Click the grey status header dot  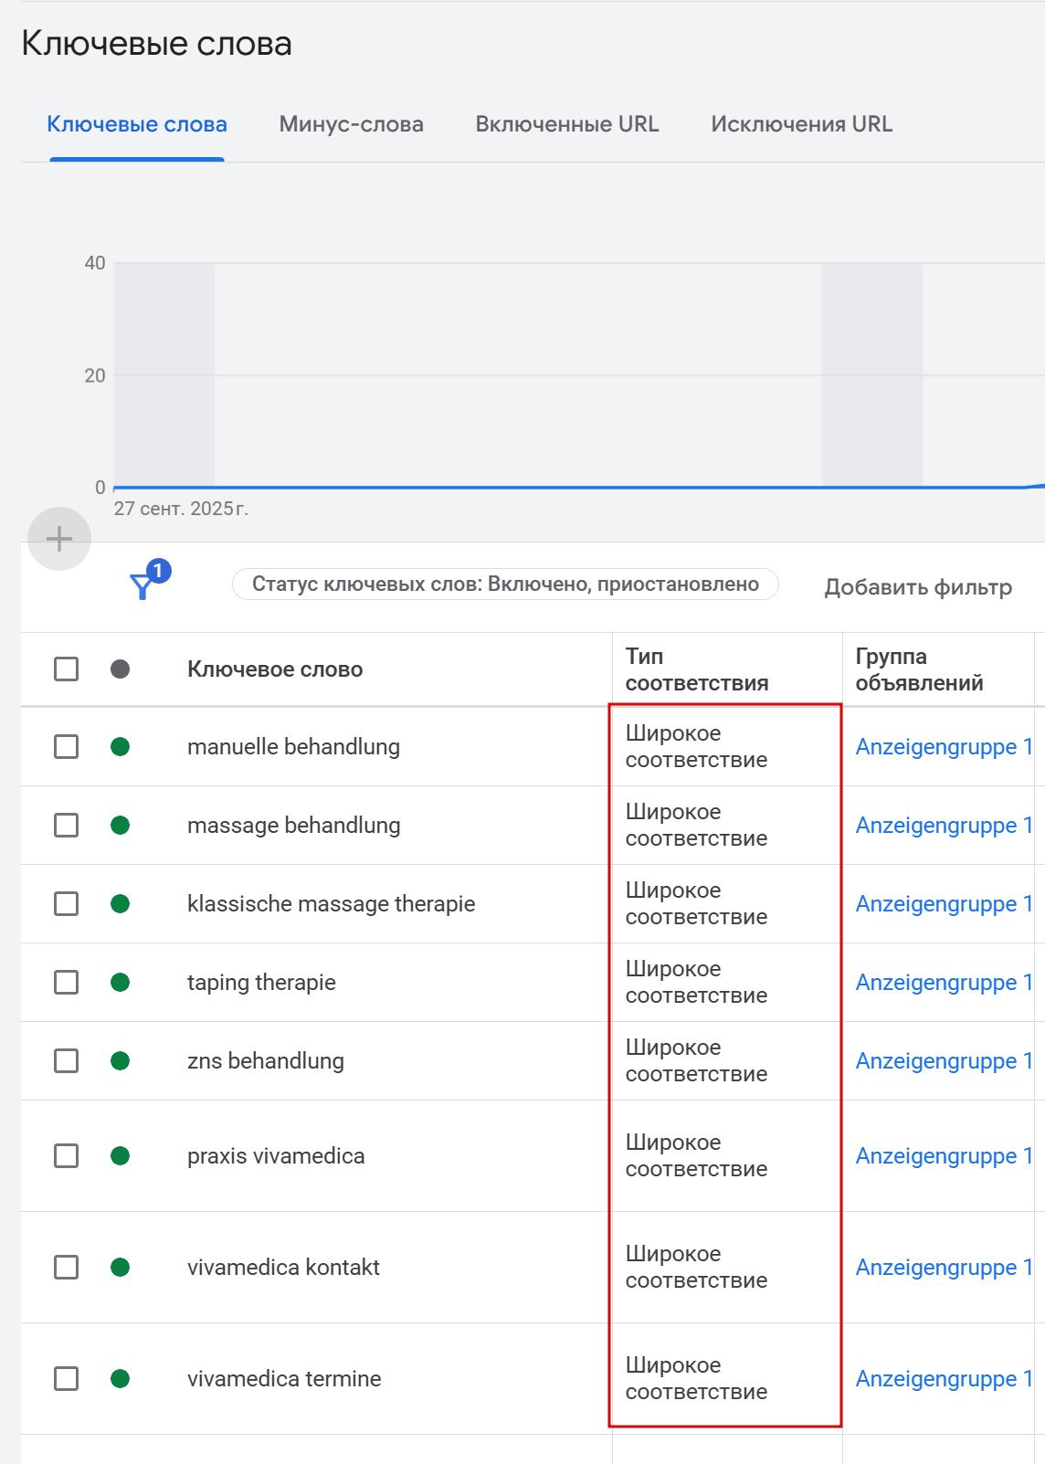[x=120, y=669]
